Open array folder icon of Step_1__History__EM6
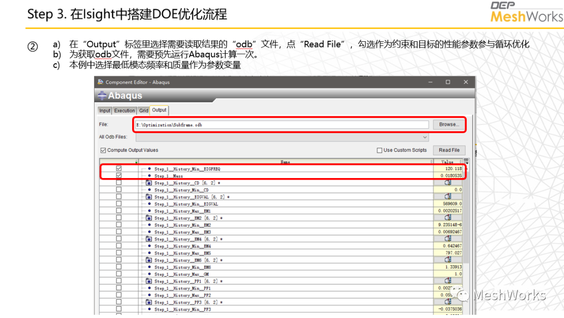The height and width of the screenshot is (318, 564). [148, 260]
